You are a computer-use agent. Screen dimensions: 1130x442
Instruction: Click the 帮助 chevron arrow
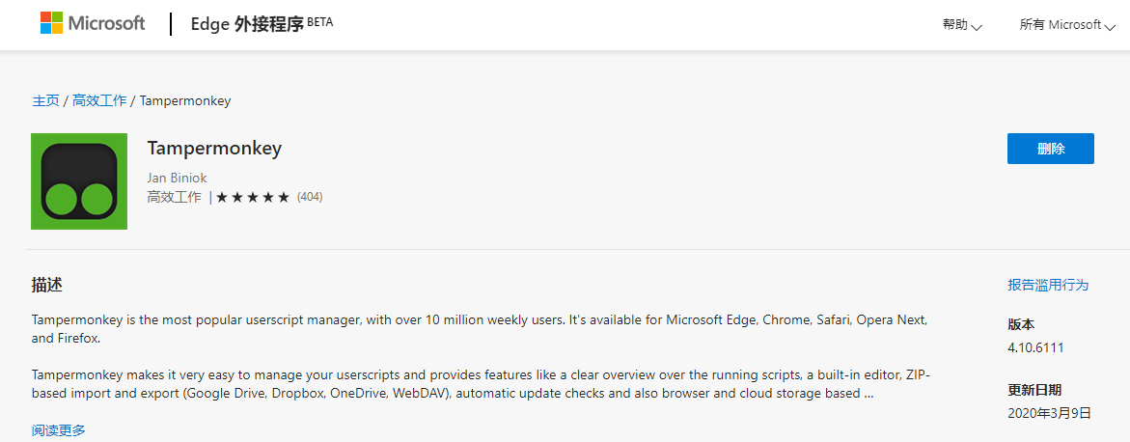click(977, 27)
